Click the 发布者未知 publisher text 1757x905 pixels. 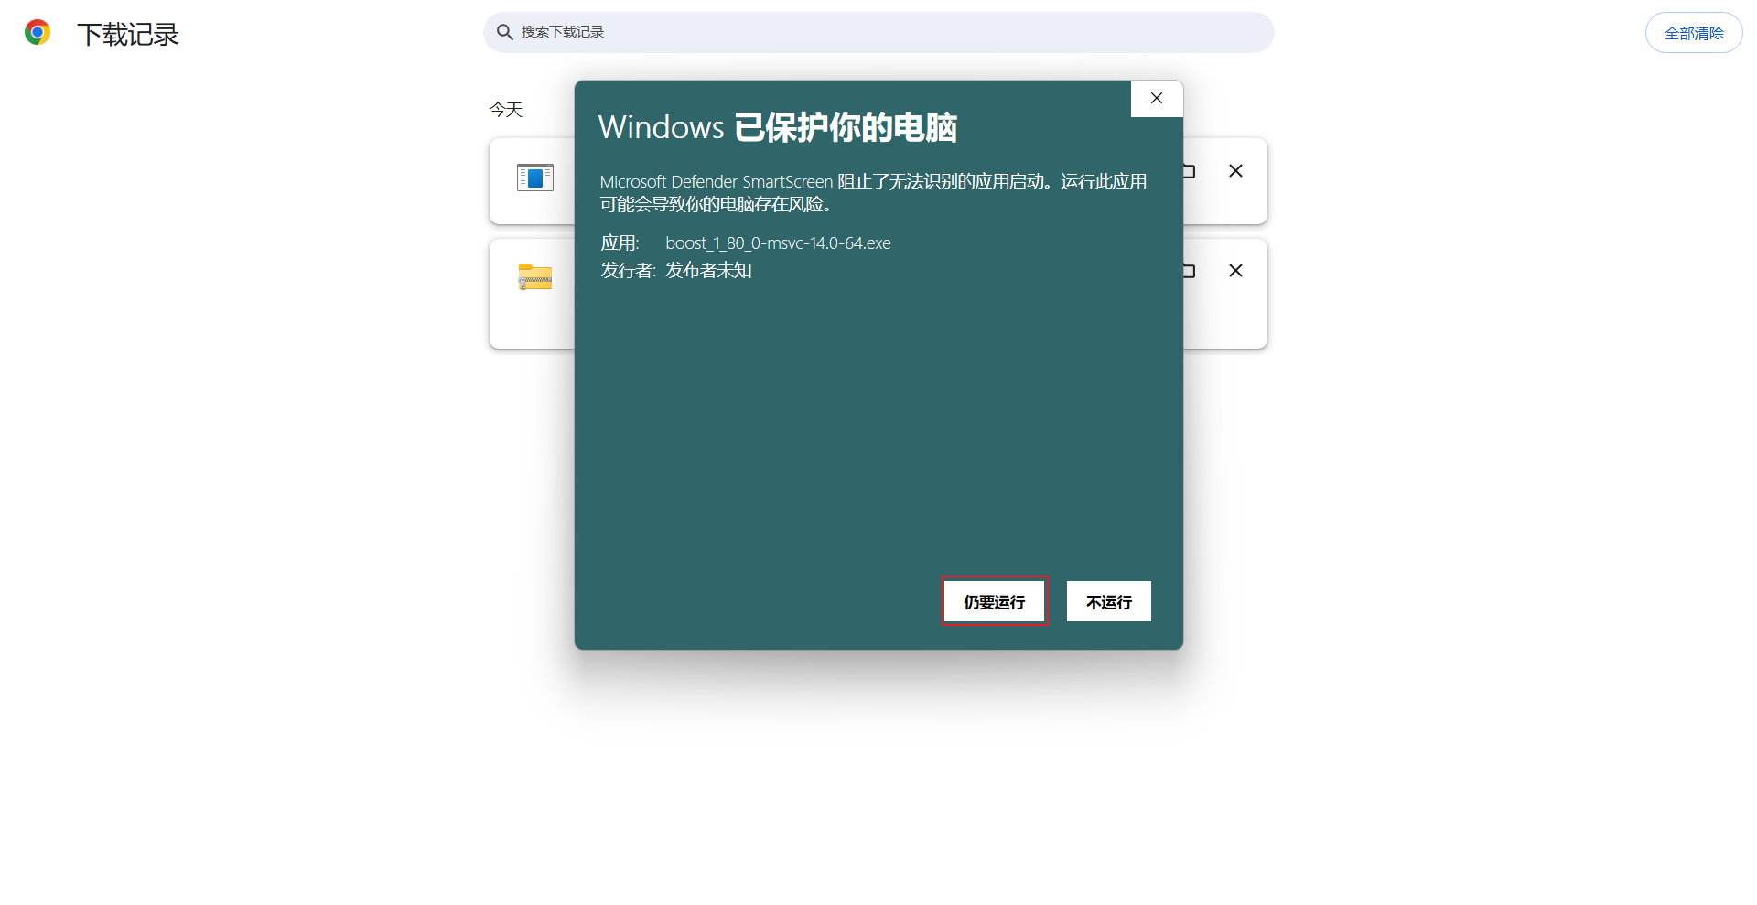(x=708, y=271)
